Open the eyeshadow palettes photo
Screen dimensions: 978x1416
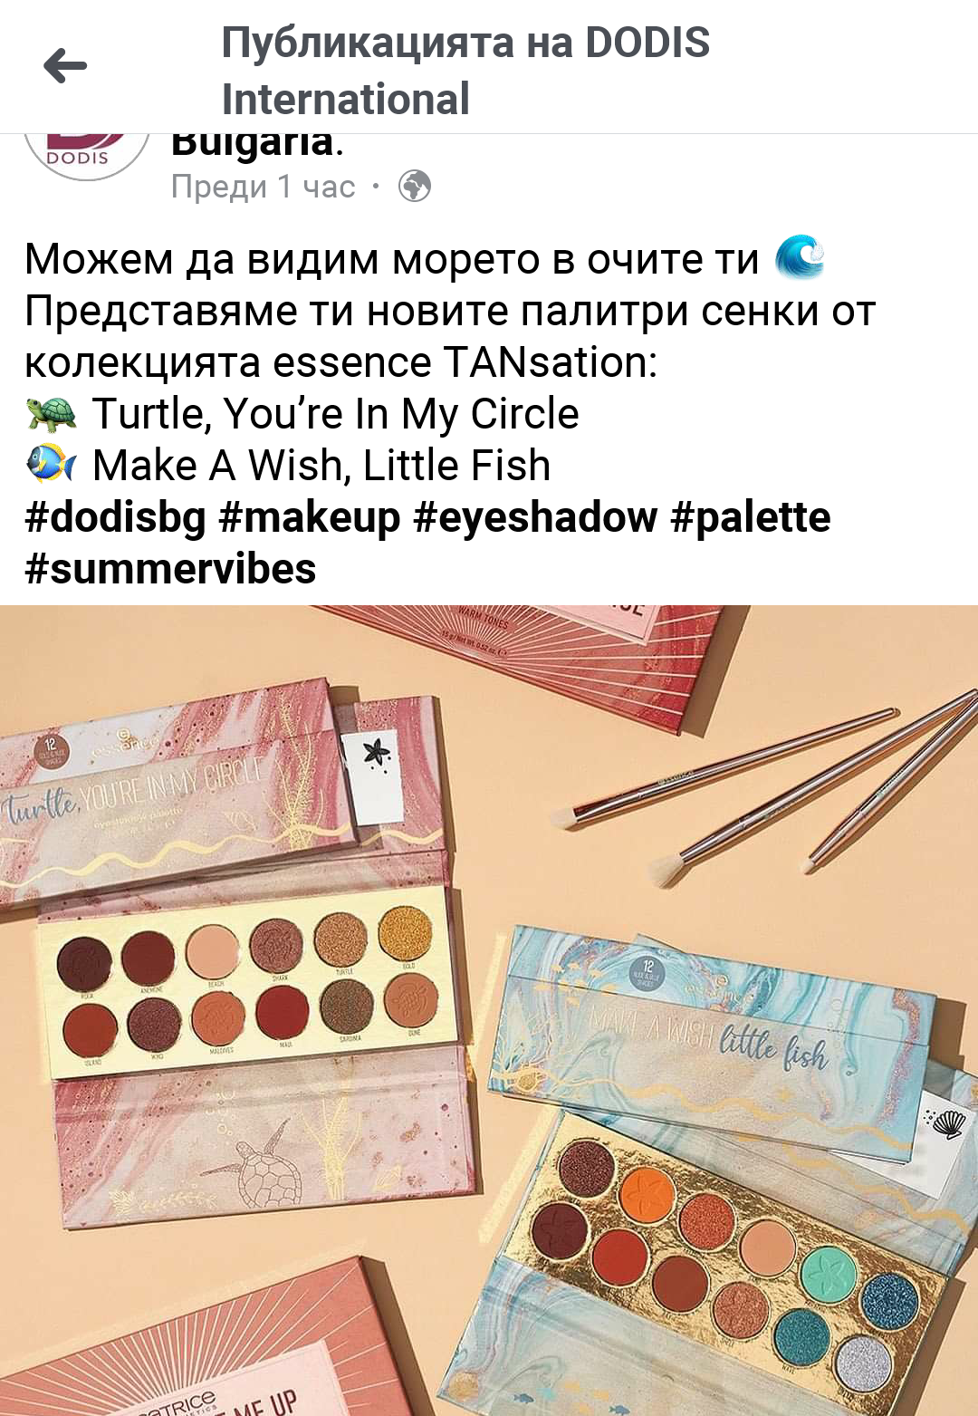click(489, 1010)
